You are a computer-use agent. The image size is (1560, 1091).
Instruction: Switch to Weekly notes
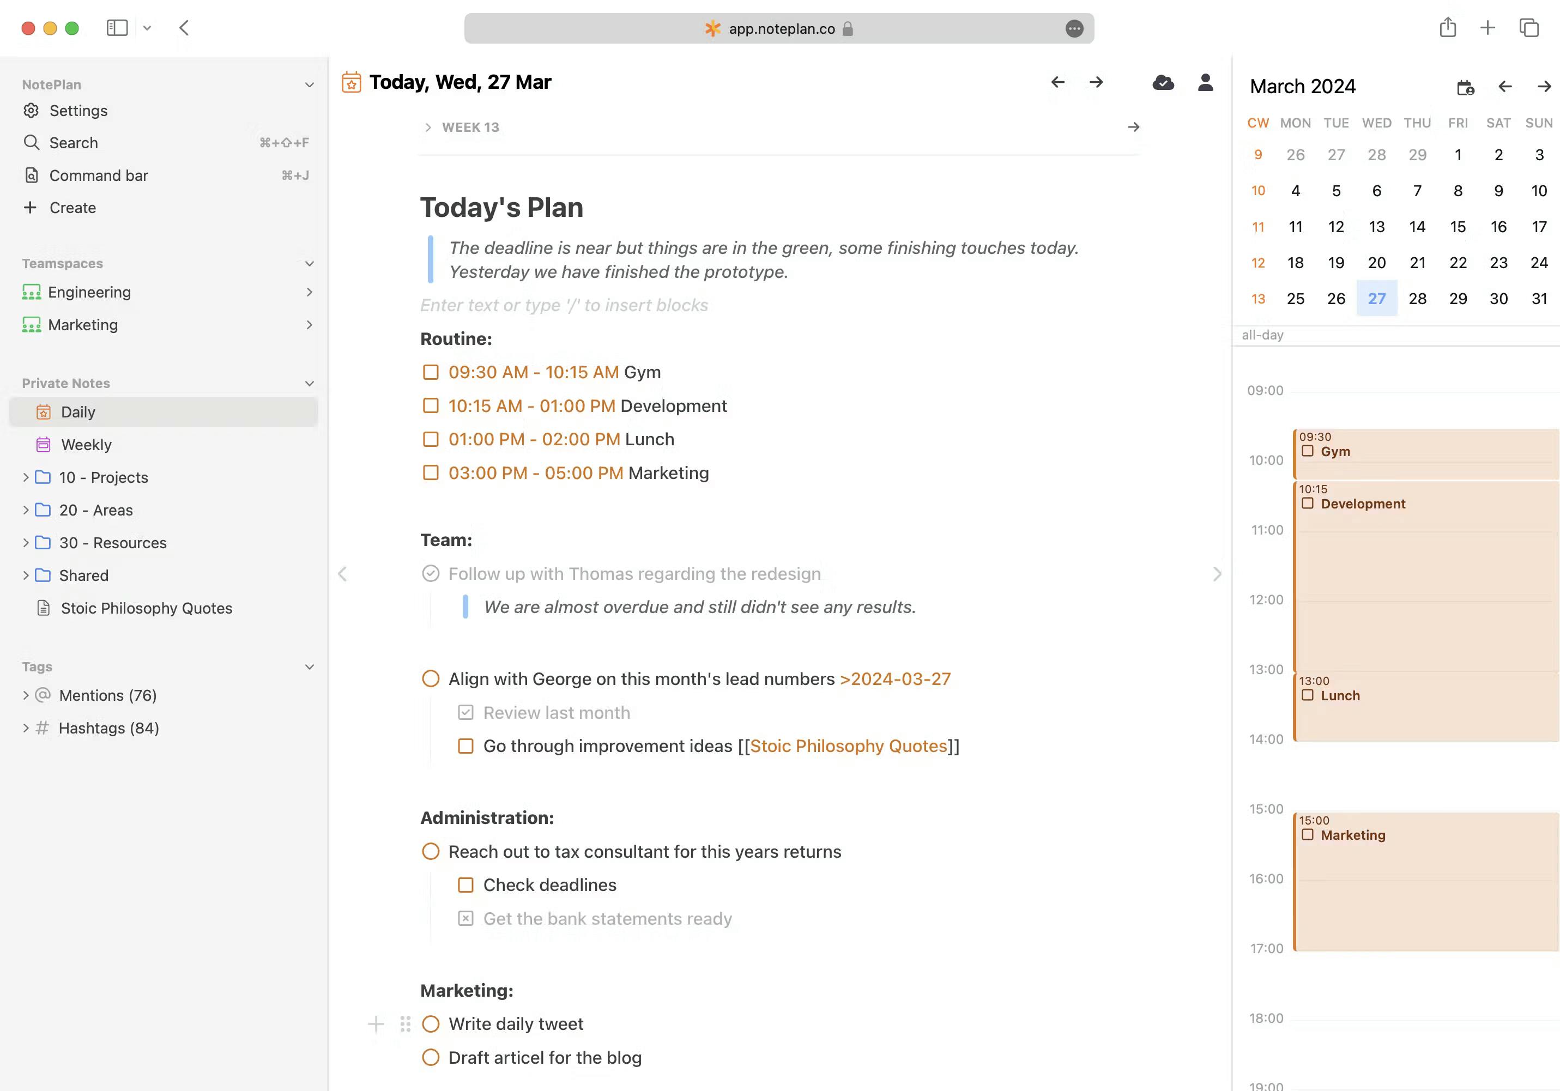pos(87,444)
